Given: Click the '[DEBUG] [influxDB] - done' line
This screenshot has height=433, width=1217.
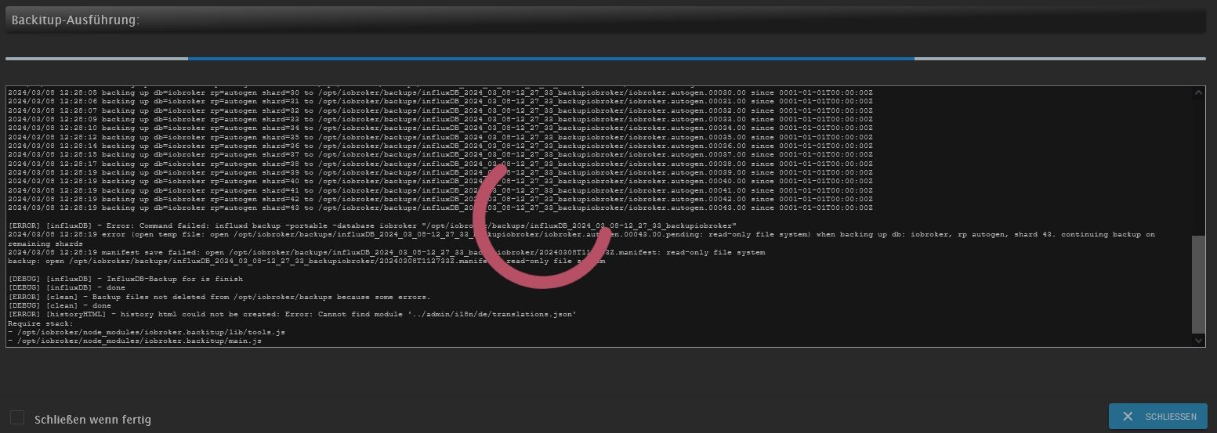Looking at the screenshot, I should point(67,287).
